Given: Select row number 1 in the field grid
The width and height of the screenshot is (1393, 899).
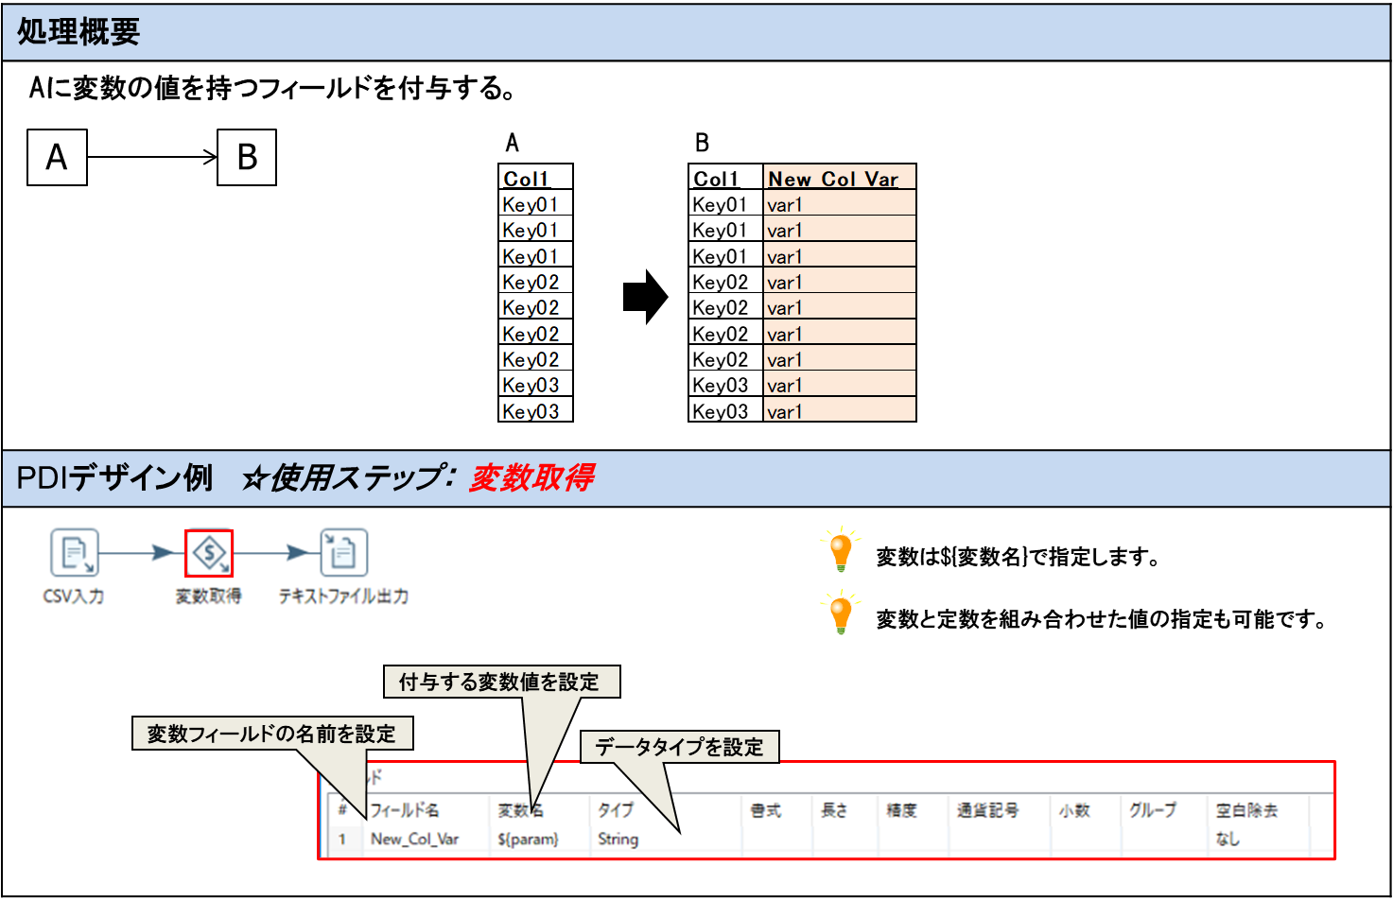Looking at the screenshot, I should coord(342,838).
